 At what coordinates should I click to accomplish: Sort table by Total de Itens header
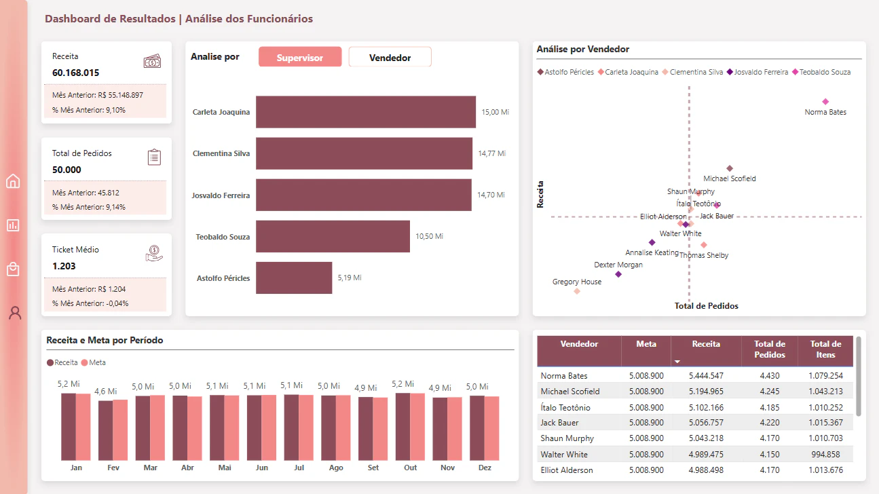click(x=825, y=349)
